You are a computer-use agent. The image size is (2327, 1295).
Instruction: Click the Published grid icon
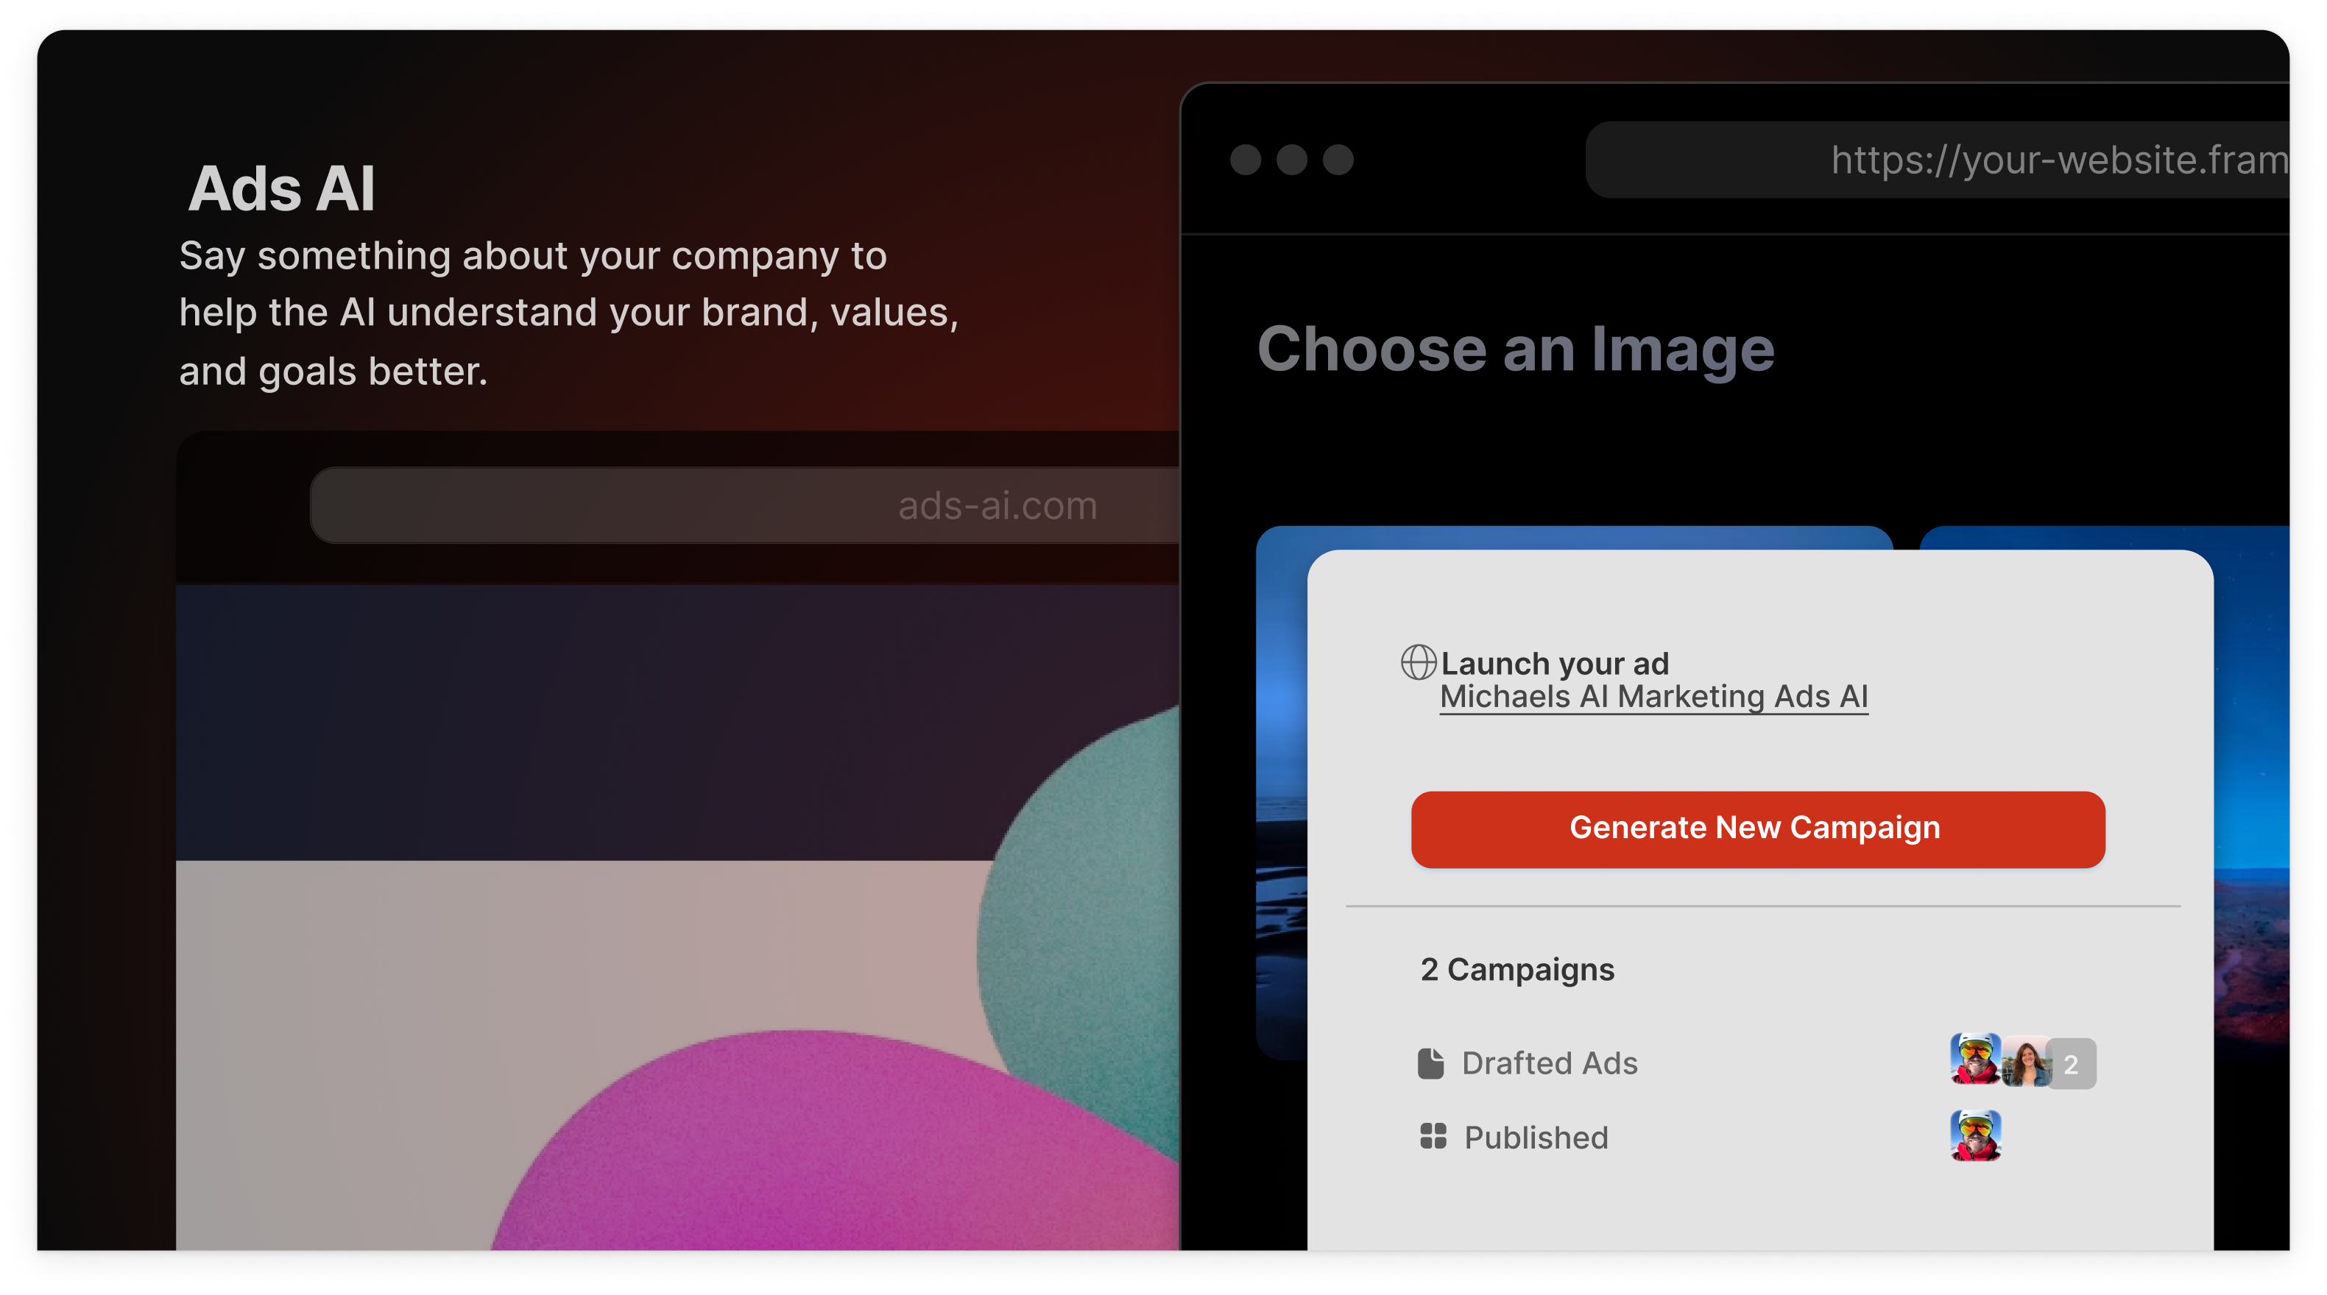[x=1433, y=1136]
